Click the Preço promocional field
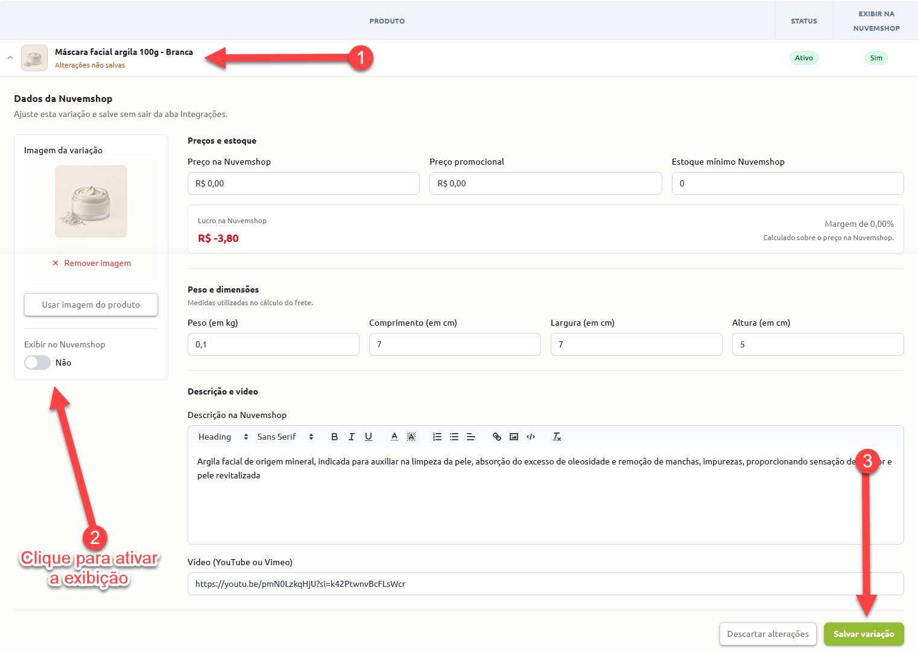The height and width of the screenshot is (652, 918). pos(546,183)
